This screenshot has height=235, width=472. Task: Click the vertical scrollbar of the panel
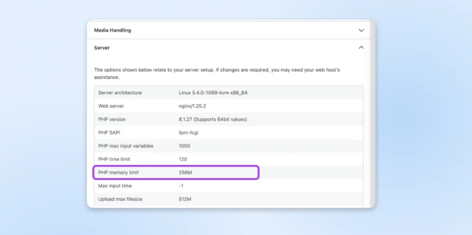coord(373,114)
